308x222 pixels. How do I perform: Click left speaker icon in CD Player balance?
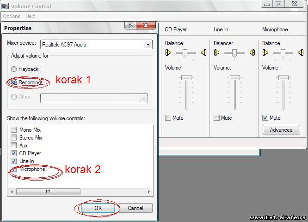click(168, 53)
